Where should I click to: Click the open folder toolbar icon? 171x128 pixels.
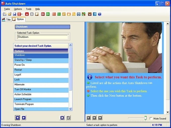tap(10, 14)
